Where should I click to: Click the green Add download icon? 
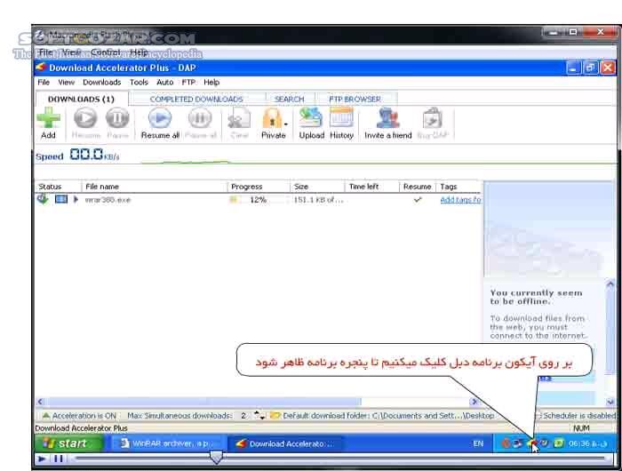click(x=48, y=119)
